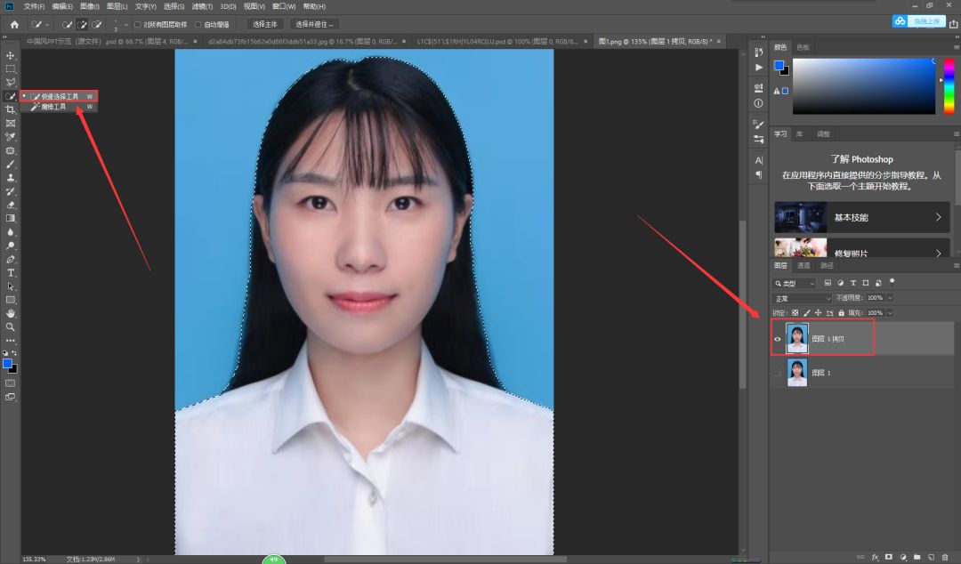Select the Horizontal Type tool
The width and height of the screenshot is (961, 564).
click(x=11, y=273)
